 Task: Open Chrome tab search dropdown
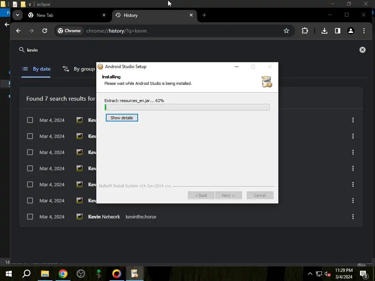18,15
